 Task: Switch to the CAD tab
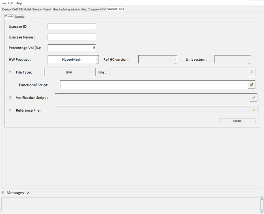click(15, 9)
